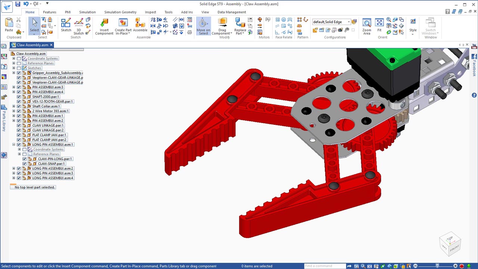Click the Find a command search box
Image resolution: width=478 pixels, height=269 pixels.
[x=324, y=266]
